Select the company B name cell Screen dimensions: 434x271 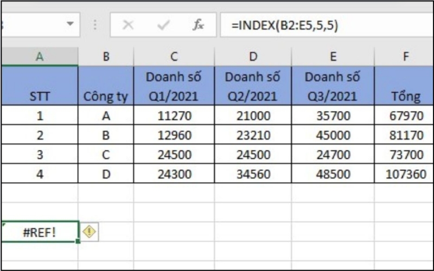(106, 134)
